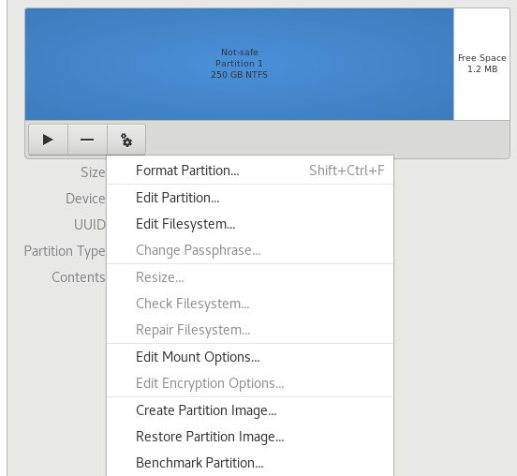Click the Partition Type label
The height and width of the screenshot is (476, 517).
(65, 251)
